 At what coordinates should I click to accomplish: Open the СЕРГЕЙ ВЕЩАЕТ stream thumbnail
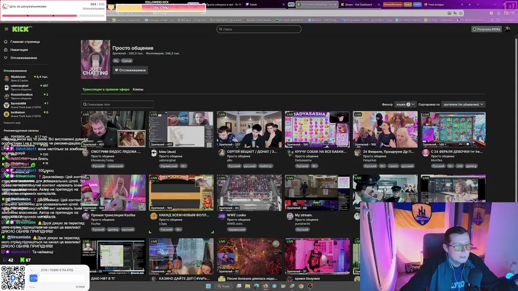pos(249,129)
